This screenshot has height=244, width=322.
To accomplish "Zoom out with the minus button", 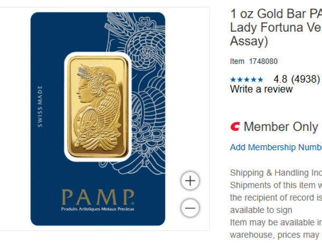I will pos(190,208).
